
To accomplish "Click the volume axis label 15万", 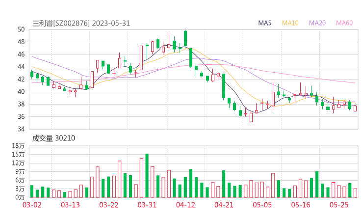I will [18, 154].
